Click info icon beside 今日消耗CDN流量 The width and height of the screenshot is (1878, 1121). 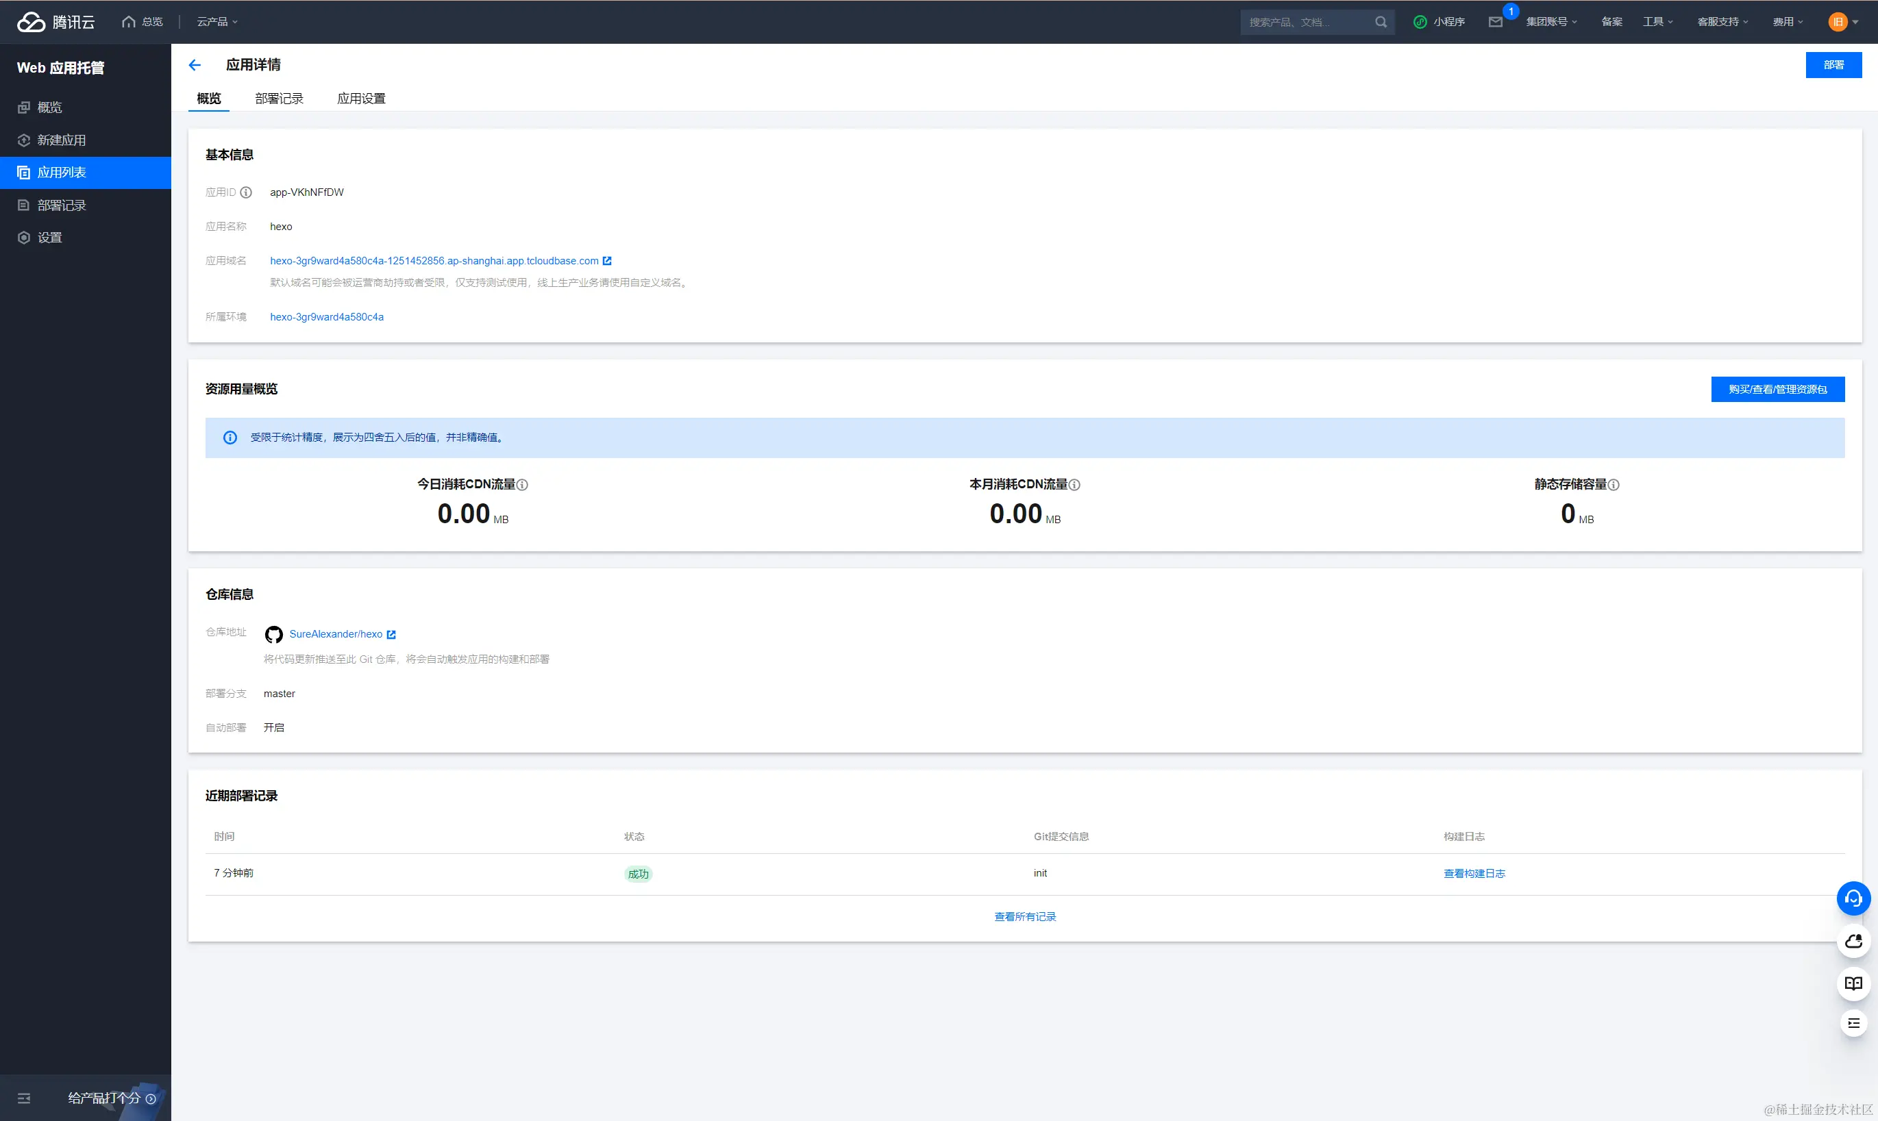click(x=522, y=485)
